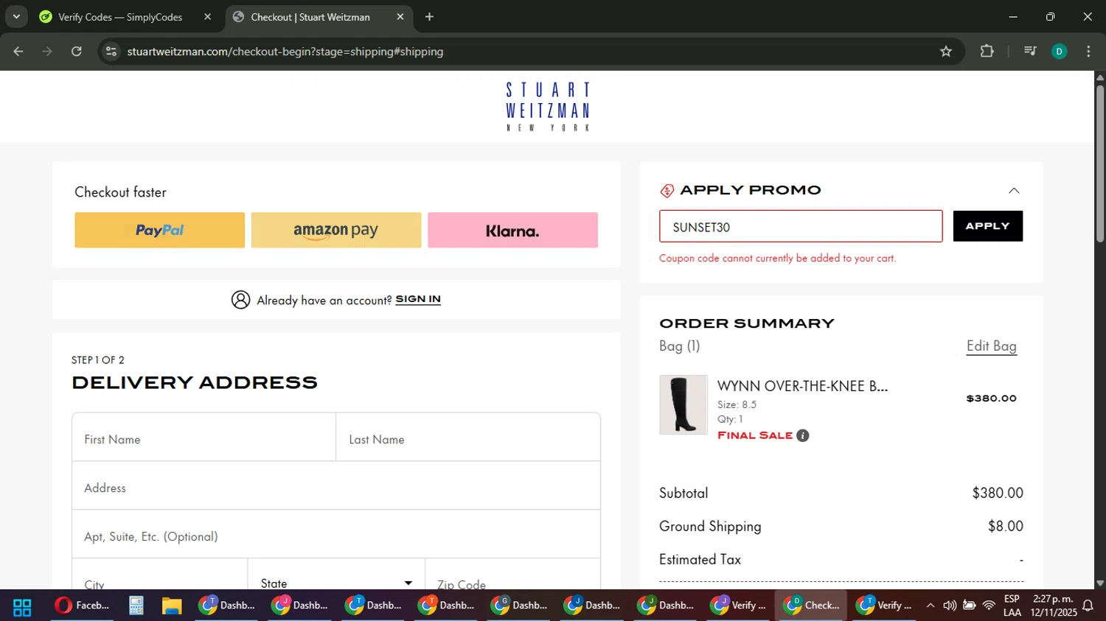Close the Checkout Stuart Weitzman tab

coord(400,17)
